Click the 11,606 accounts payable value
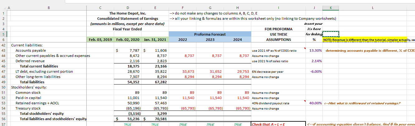 click(161, 50)
